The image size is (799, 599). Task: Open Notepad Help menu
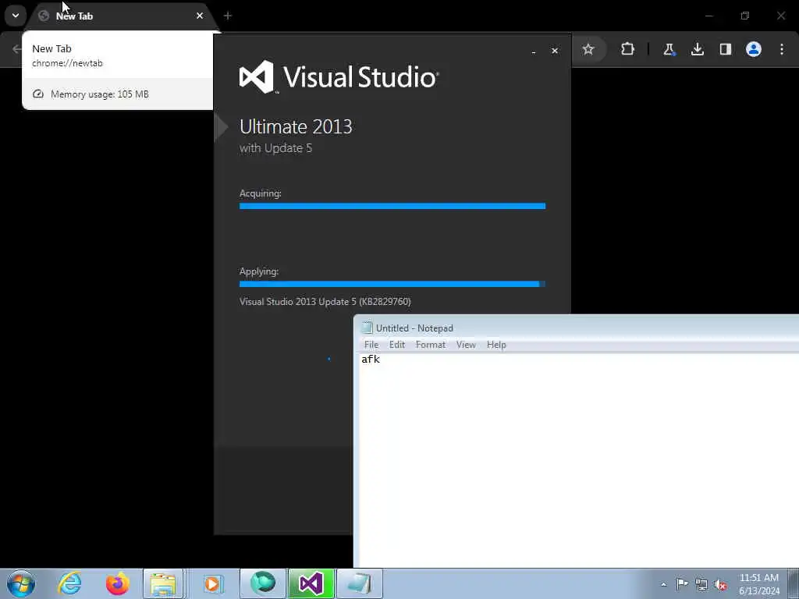[496, 345]
